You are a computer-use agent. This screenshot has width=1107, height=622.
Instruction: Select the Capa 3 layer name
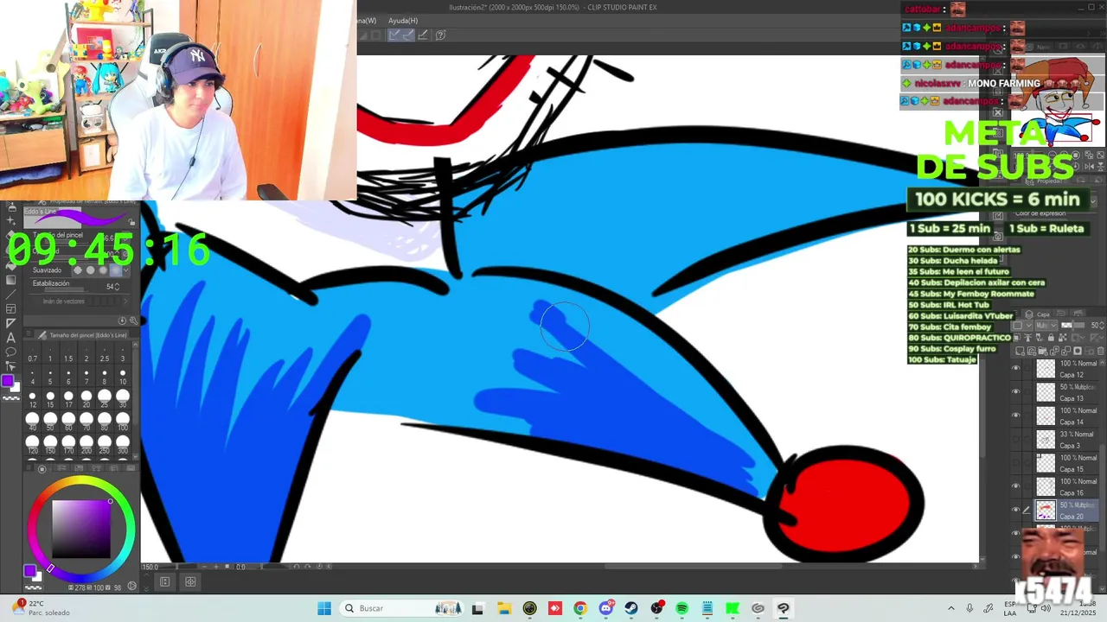tap(1070, 446)
